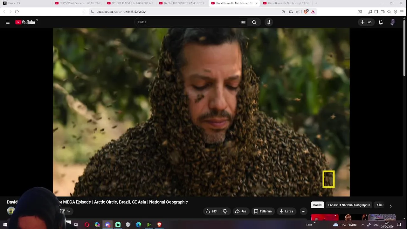The width and height of the screenshot is (407, 229).
Task: Show more filter chips with right arrow
Action: pos(390,206)
